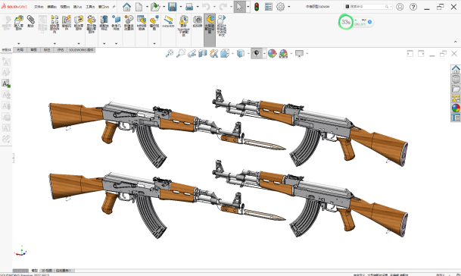Viewport: 461px width, 276px height.
Task: Open the 编辑 (Edit) menu
Action: point(51,7)
